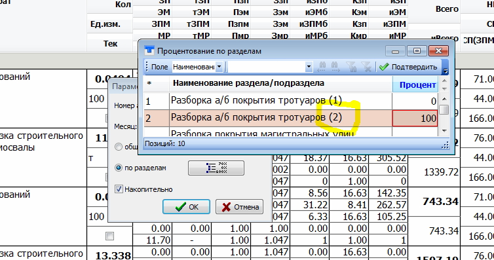The image size is (494, 260).
Task: Select the по разделам radio button
Action: coord(119,168)
